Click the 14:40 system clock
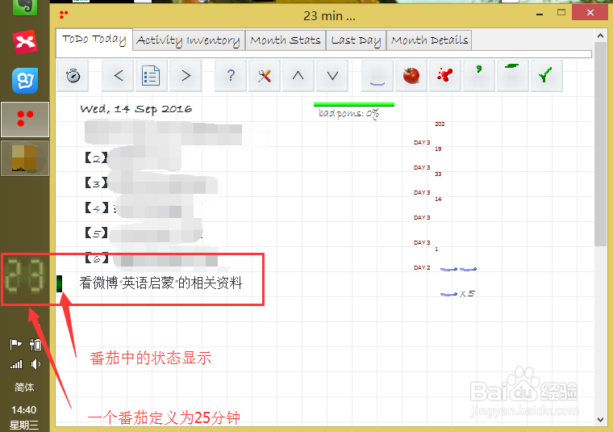This screenshot has width=613, height=432. coord(24,409)
